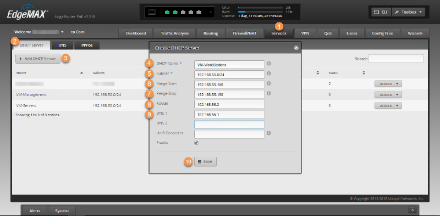Click the Save button
440x216 pixels.
205,162
